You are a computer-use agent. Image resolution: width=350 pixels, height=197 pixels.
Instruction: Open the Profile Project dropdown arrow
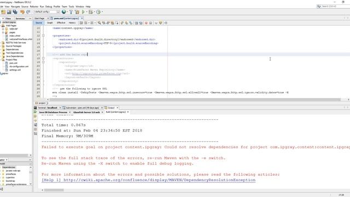[x=102, y=12]
